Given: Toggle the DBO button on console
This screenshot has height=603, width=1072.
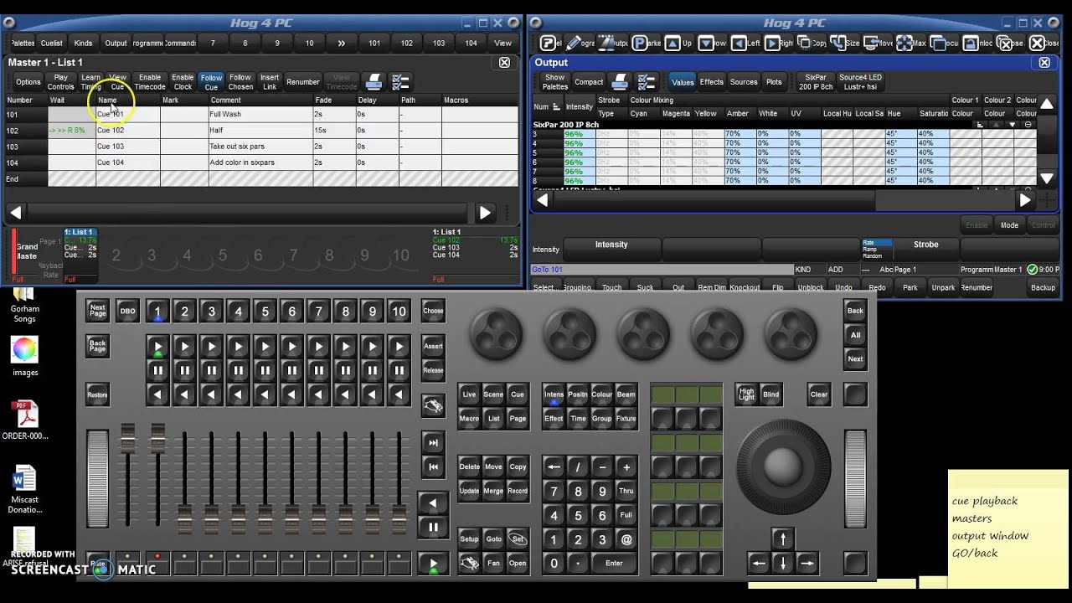Looking at the screenshot, I should (x=127, y=311).
